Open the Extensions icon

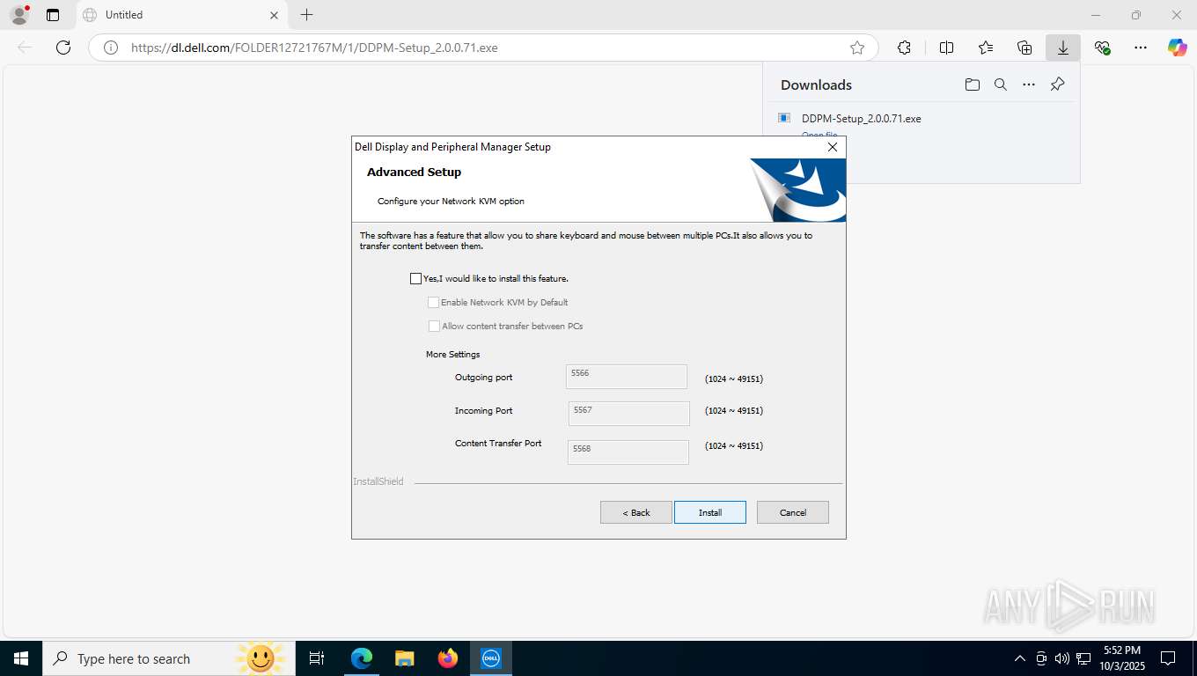tap(904, 48)
